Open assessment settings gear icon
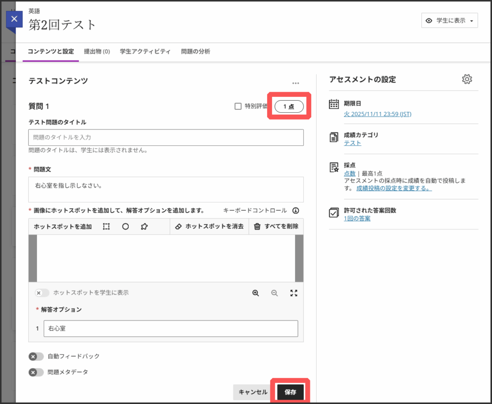This screenshot has height=404, width=492. pyautogui.click(x=467, y=80)
